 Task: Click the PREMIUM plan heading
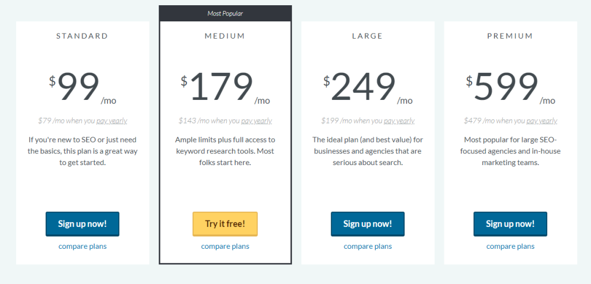point(510,36)
